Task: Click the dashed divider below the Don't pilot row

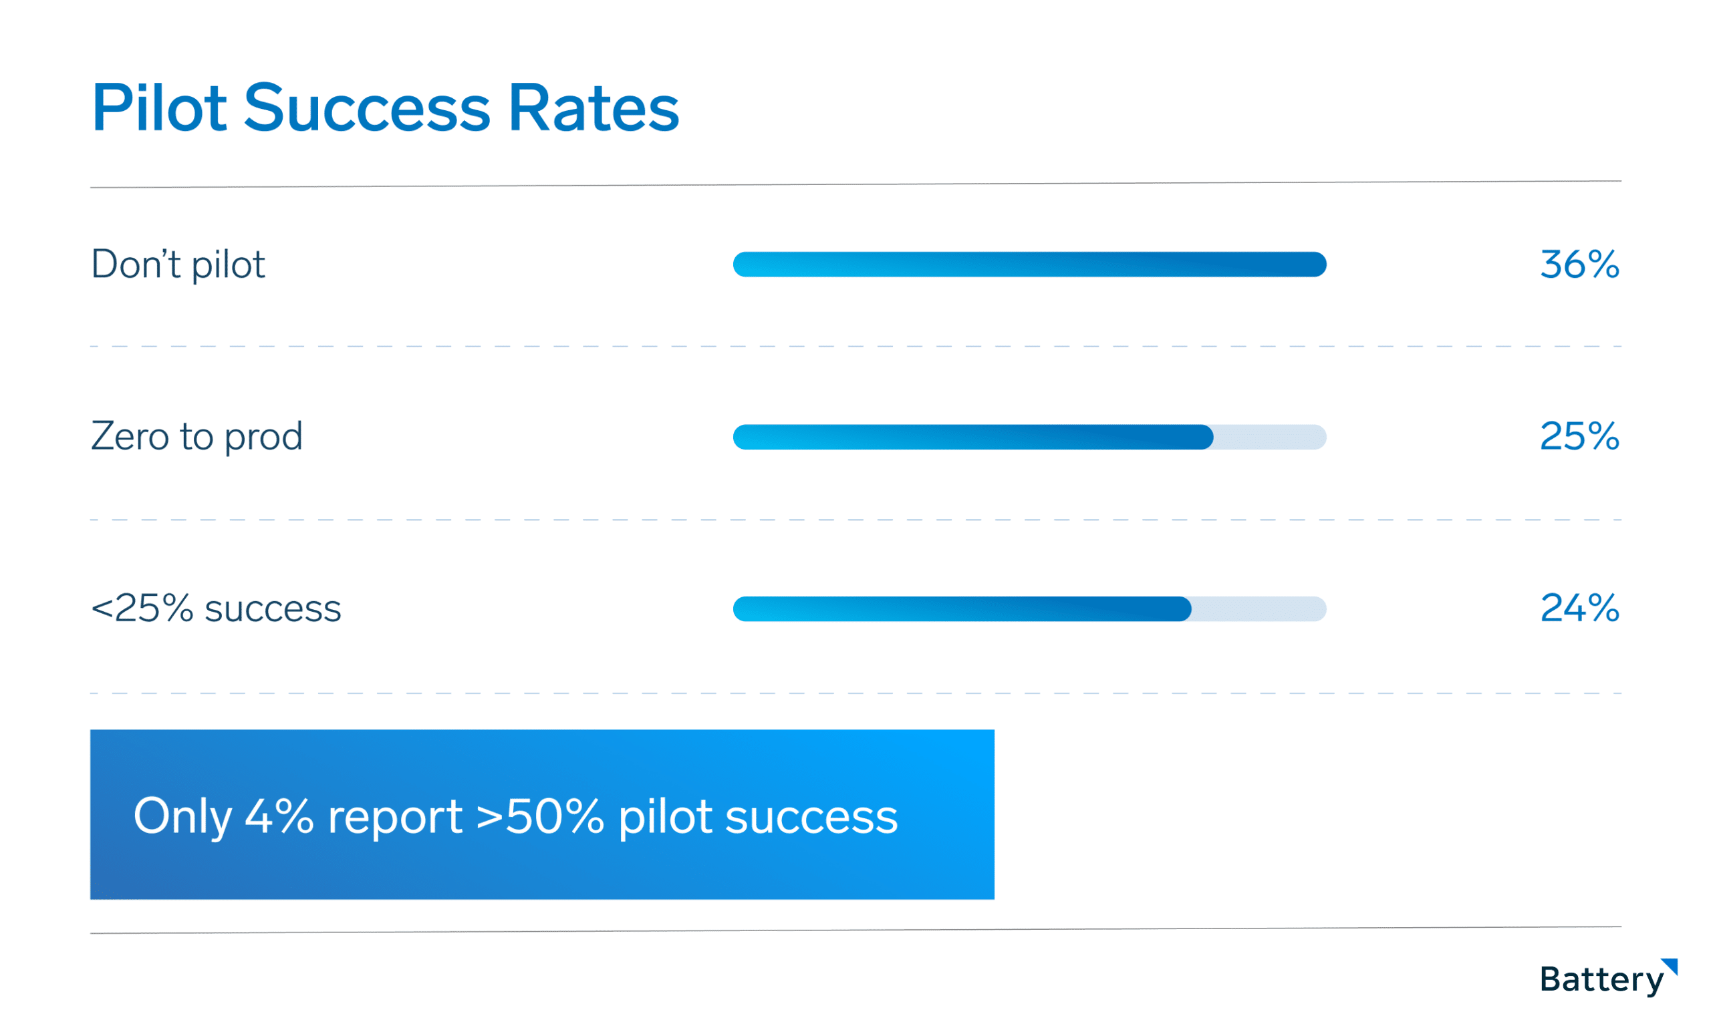Action: 855,347
